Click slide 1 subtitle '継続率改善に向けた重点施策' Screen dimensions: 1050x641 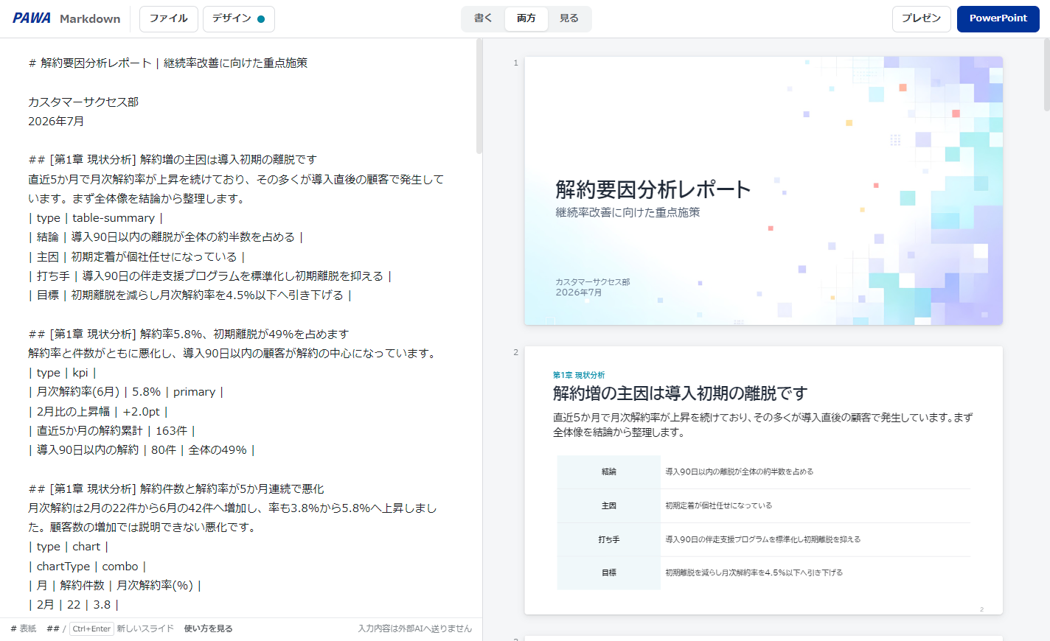point(627,212)
